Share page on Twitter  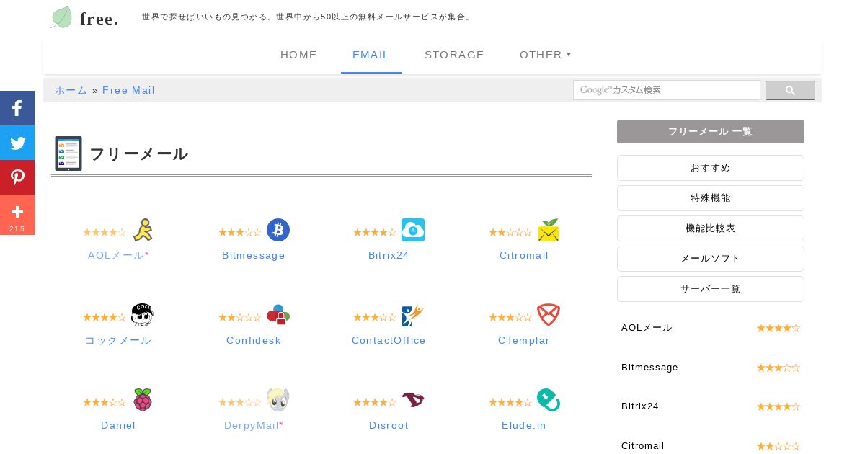pyautogui.click(x=17, y=143)
